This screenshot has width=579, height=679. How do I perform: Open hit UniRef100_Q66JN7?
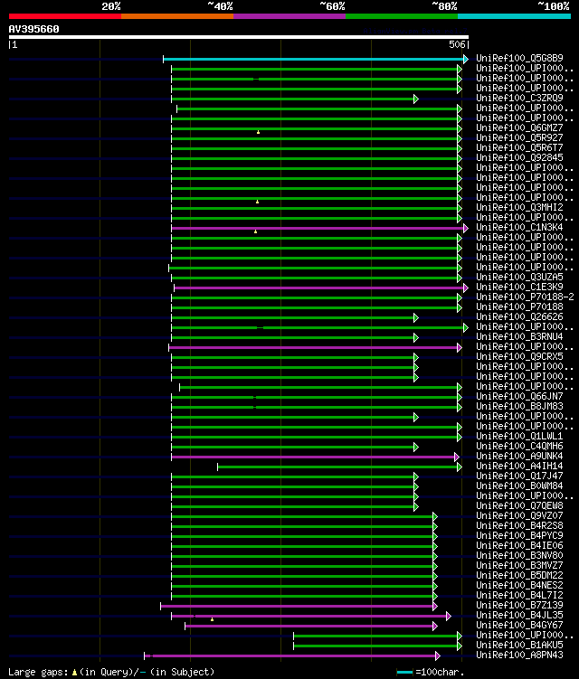pos(519,397)
